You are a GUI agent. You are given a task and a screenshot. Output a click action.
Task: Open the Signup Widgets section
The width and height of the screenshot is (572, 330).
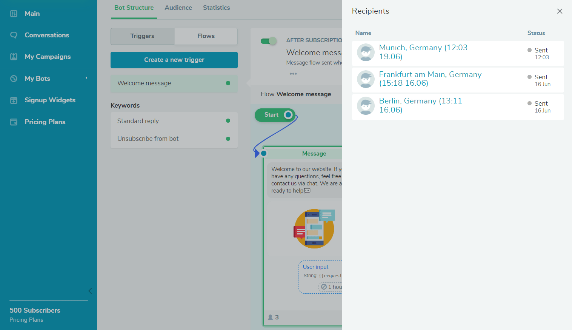pos(50,100)
